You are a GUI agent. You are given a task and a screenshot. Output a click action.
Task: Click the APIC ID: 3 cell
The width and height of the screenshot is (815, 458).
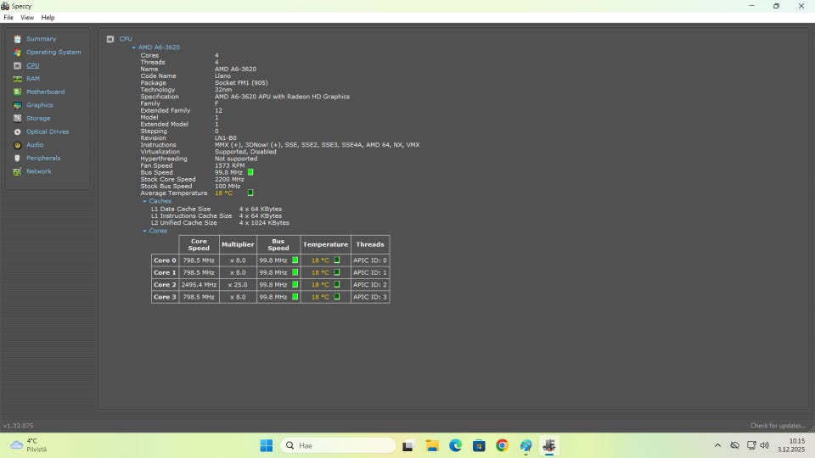coord(370,297)
